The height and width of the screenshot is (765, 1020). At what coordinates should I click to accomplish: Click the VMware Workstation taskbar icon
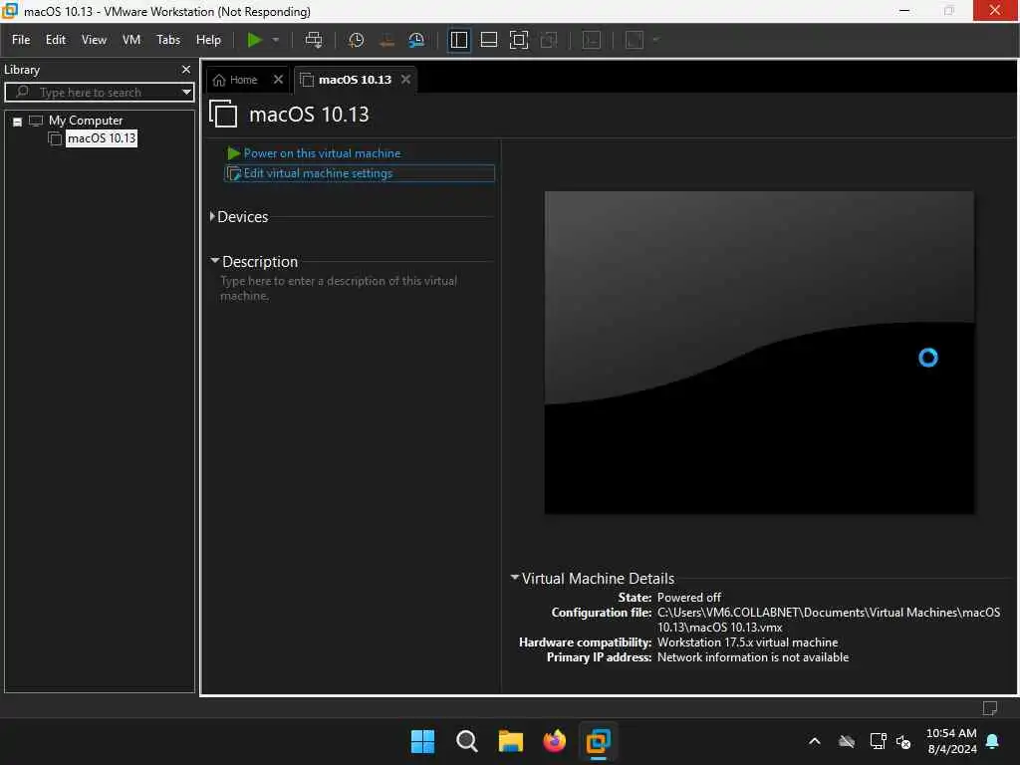tap(598, 741)
